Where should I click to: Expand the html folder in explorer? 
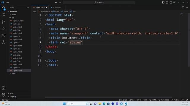(19, 74)
